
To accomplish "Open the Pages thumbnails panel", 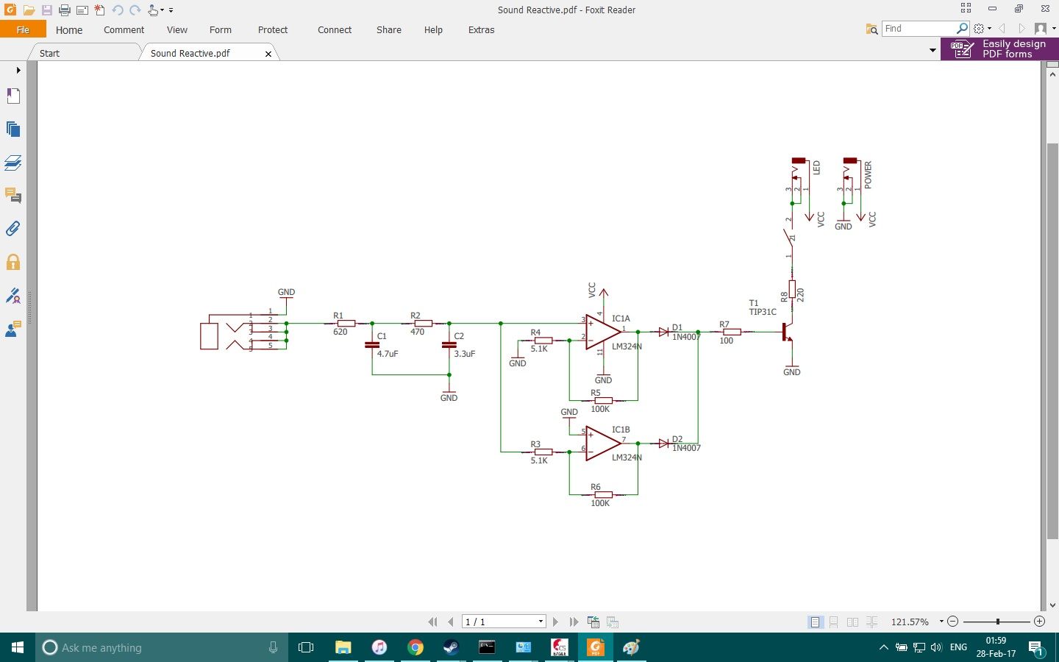I will click(13, 129).
